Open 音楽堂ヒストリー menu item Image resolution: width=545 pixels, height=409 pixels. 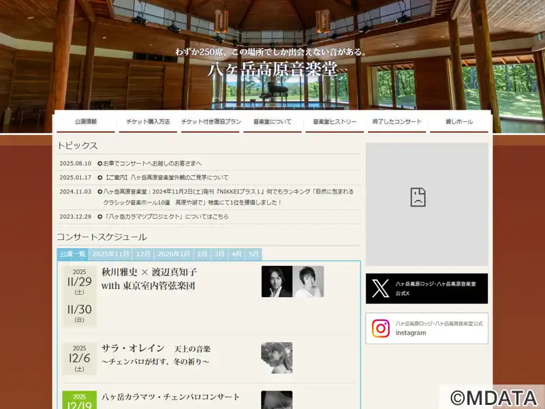click(x=334, y=122)
